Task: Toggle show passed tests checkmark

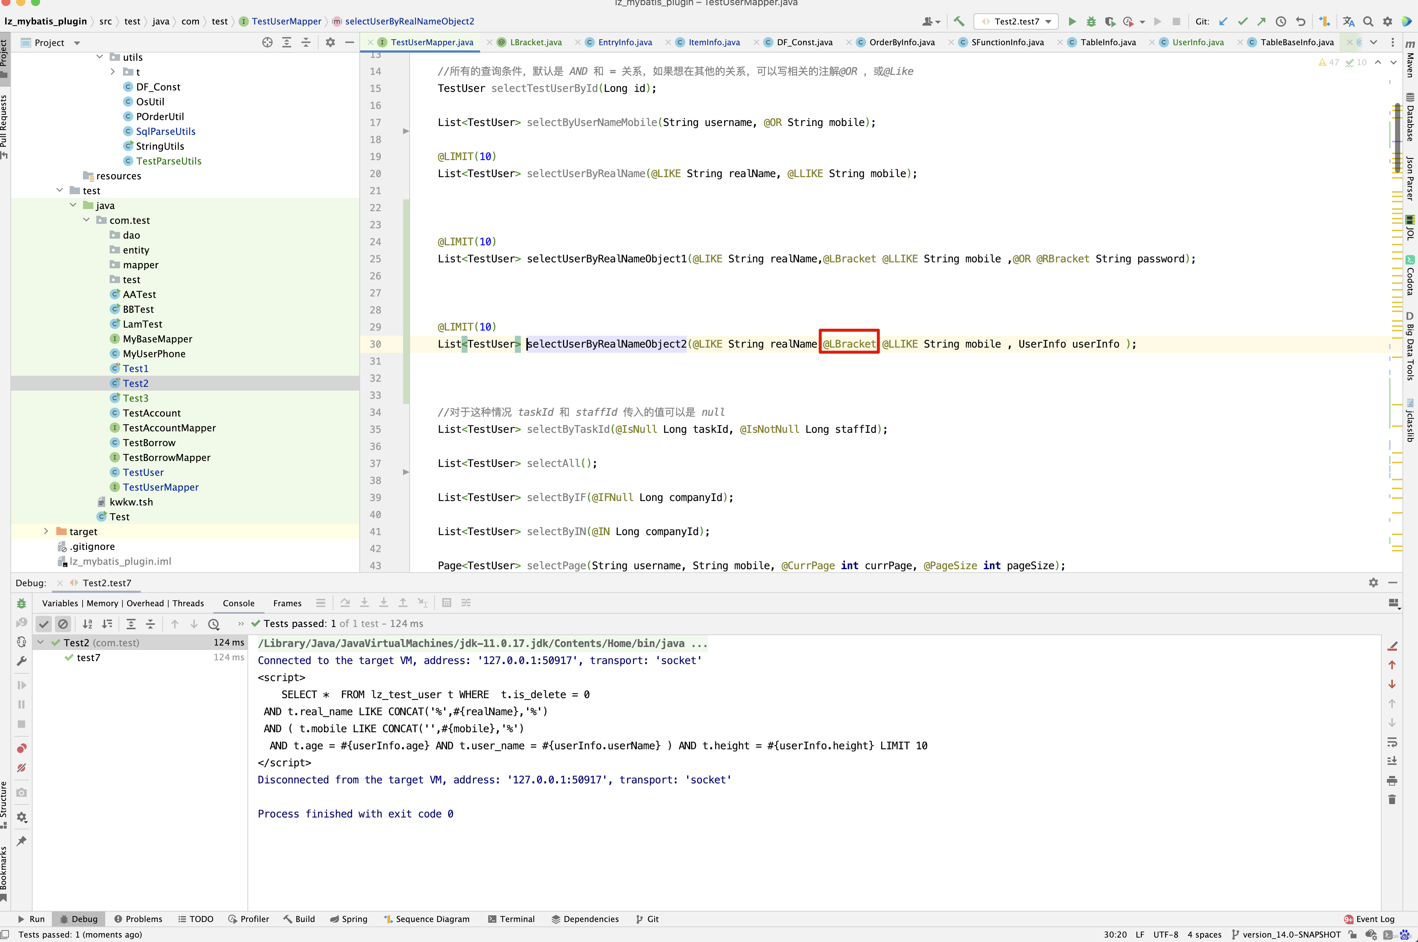Action: point(44,624)
